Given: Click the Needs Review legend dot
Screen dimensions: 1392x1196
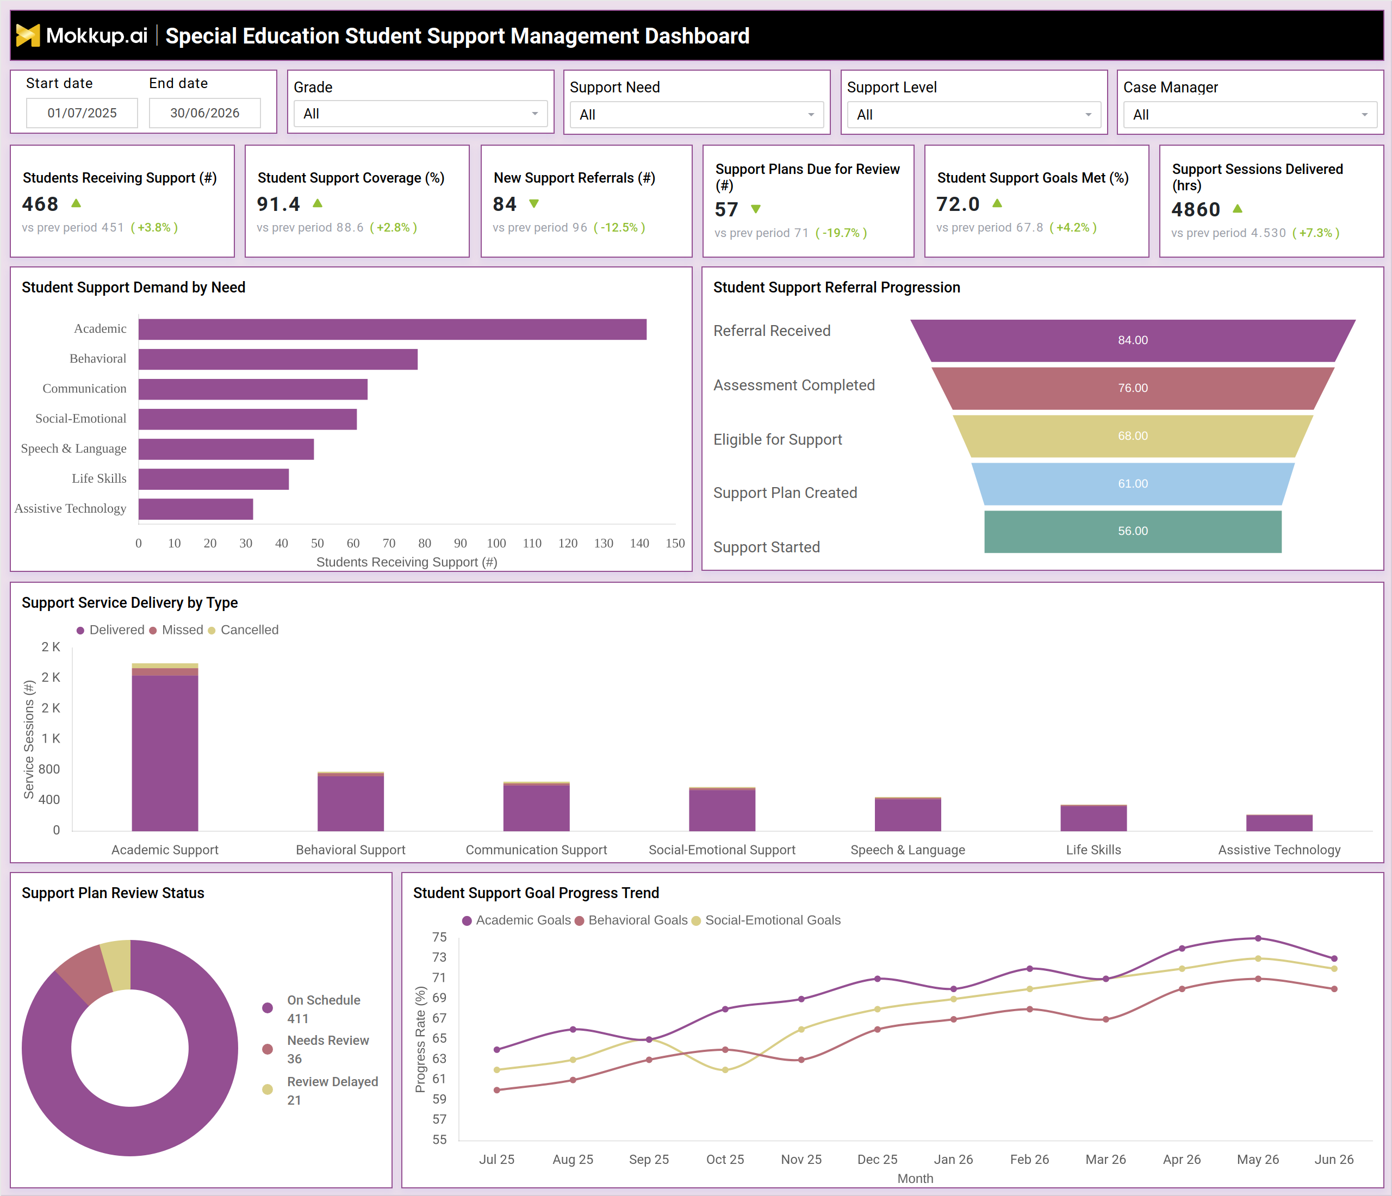Looking at the screenshot, I should 268,1049.
